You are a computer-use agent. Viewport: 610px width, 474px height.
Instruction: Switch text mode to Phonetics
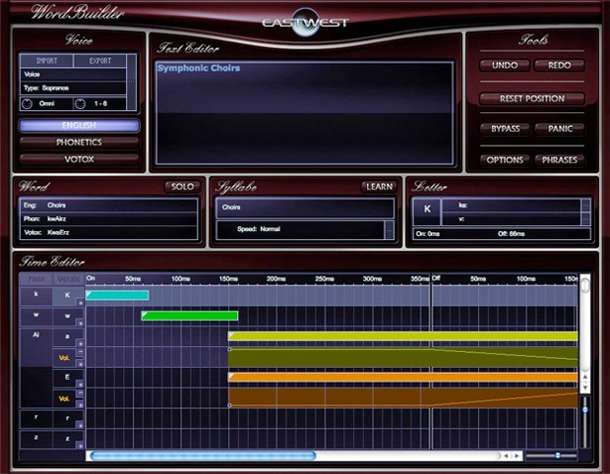(79, 143)
